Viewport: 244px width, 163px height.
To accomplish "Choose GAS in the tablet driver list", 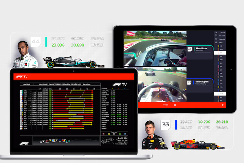I will click(x=220, y=63).
